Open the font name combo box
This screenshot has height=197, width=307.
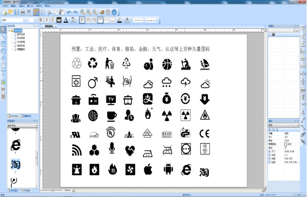pos(13,20)
